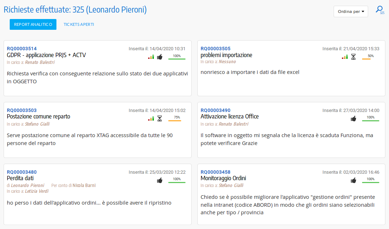This screenshot has width=389, height=229.
Task: Open the Ordina per dropdown
Action: (351, 11)
